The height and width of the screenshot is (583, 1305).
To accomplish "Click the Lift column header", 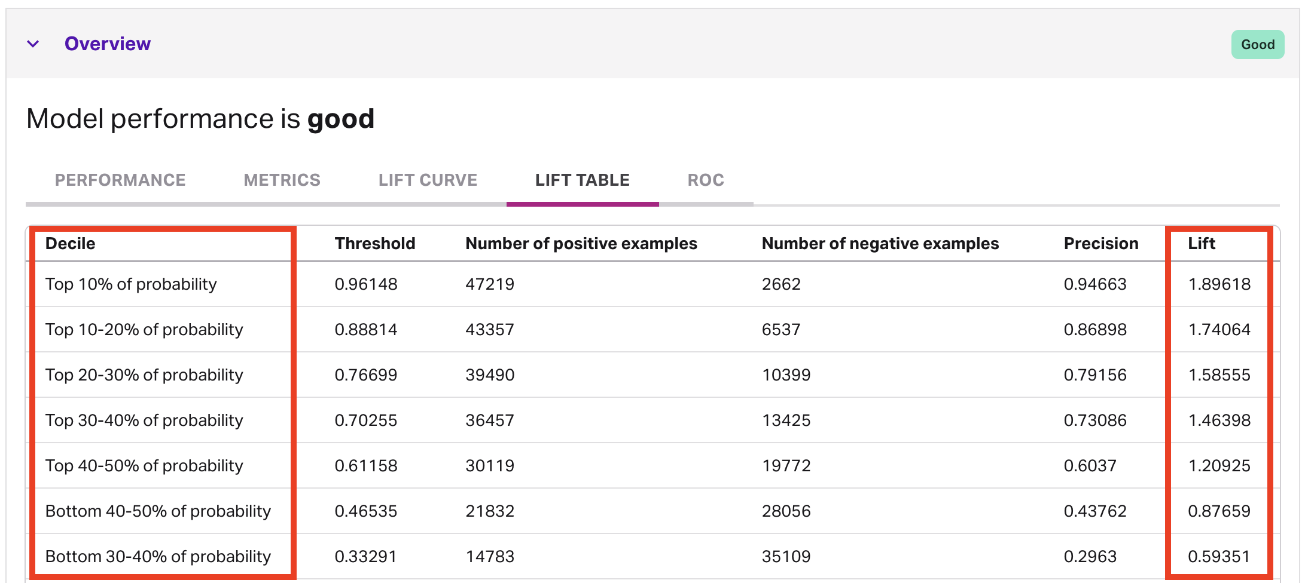I will [x=1201, y=243].
